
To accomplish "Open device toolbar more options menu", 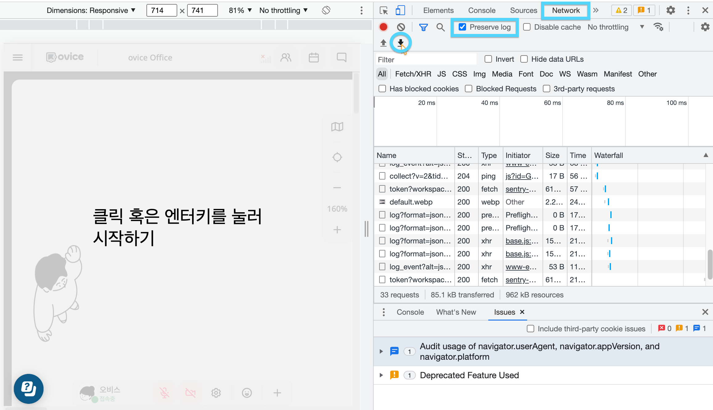I will (361, 10).
